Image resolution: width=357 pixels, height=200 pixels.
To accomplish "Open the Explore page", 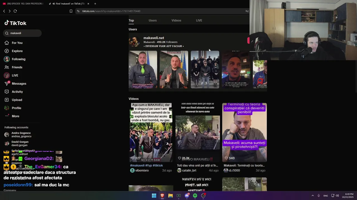I will (x=17, y=51).
